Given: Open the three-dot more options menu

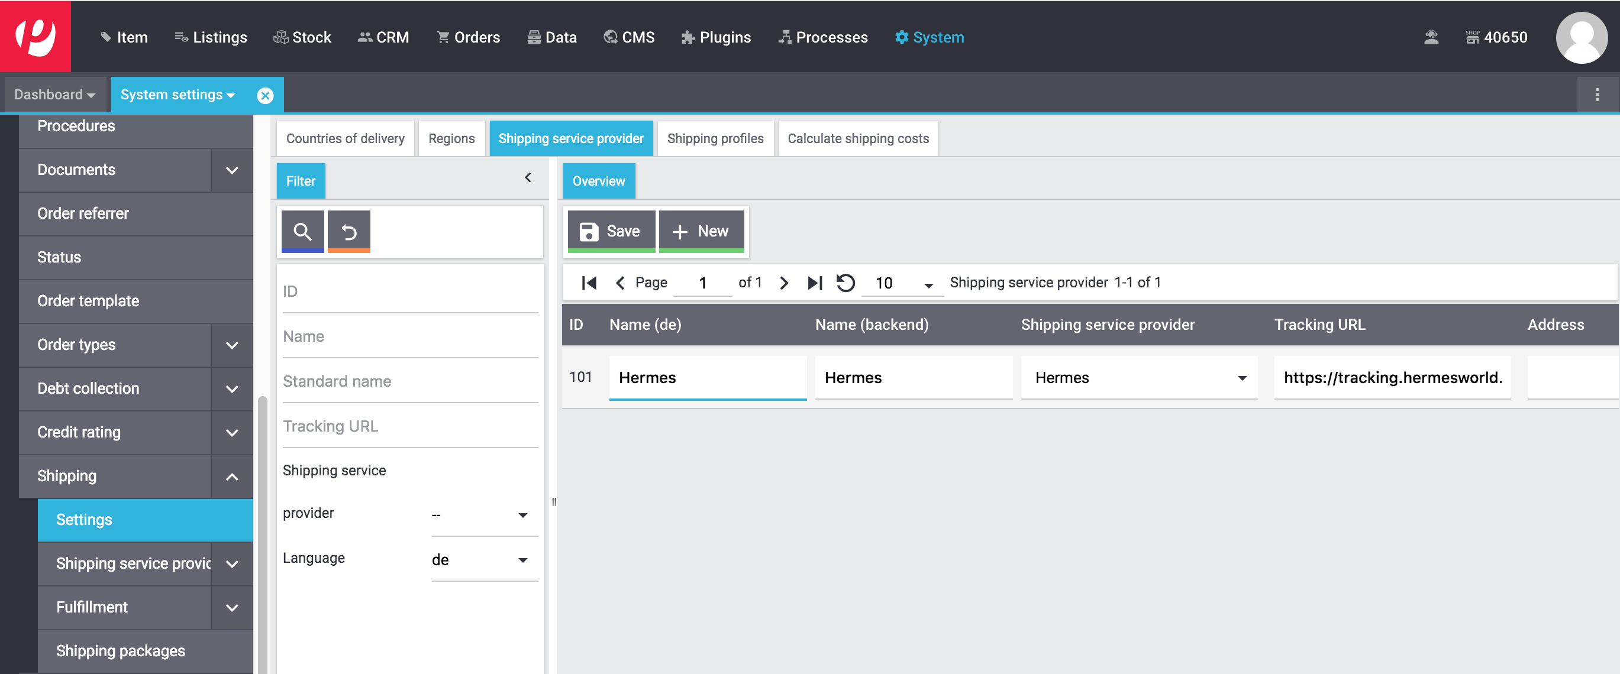Looking at the screenshot, I should [x=1597, y=95].
